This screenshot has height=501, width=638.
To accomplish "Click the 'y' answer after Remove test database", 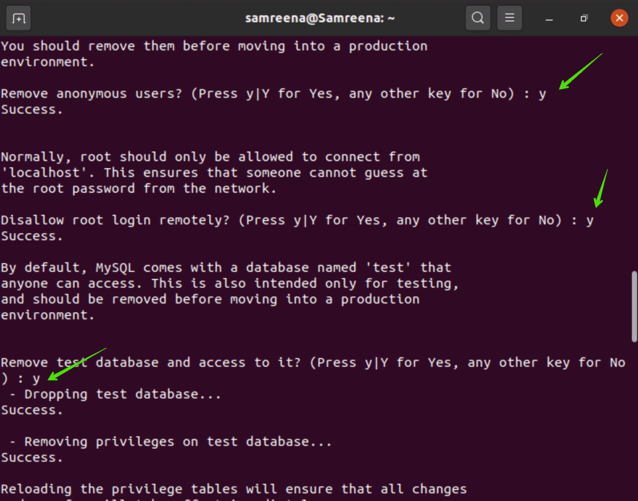I will (36, 379).
